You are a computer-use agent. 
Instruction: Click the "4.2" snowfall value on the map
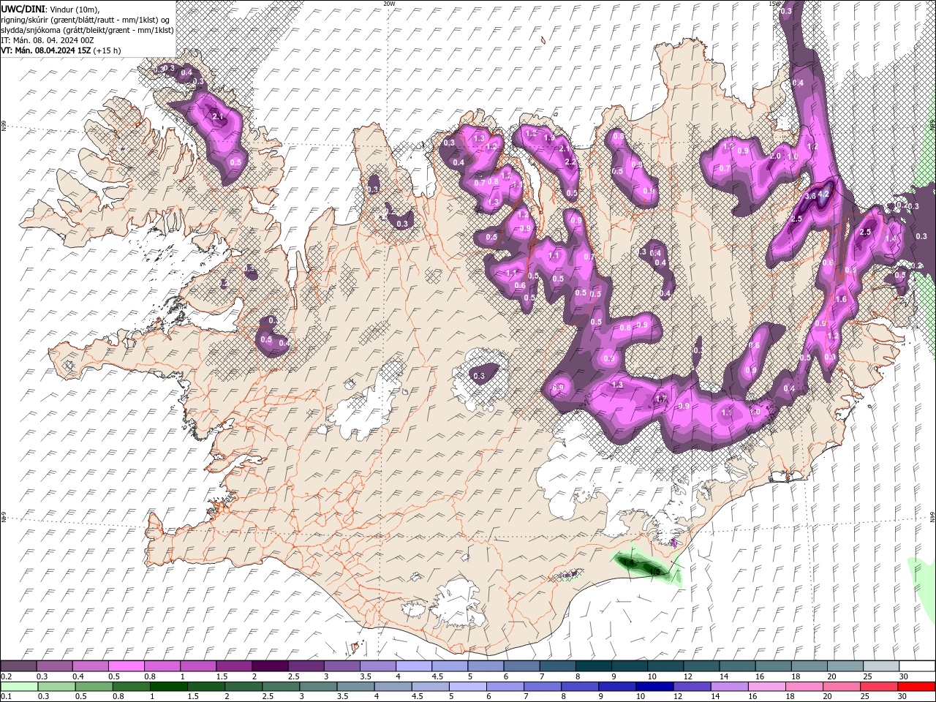point(823,194)
